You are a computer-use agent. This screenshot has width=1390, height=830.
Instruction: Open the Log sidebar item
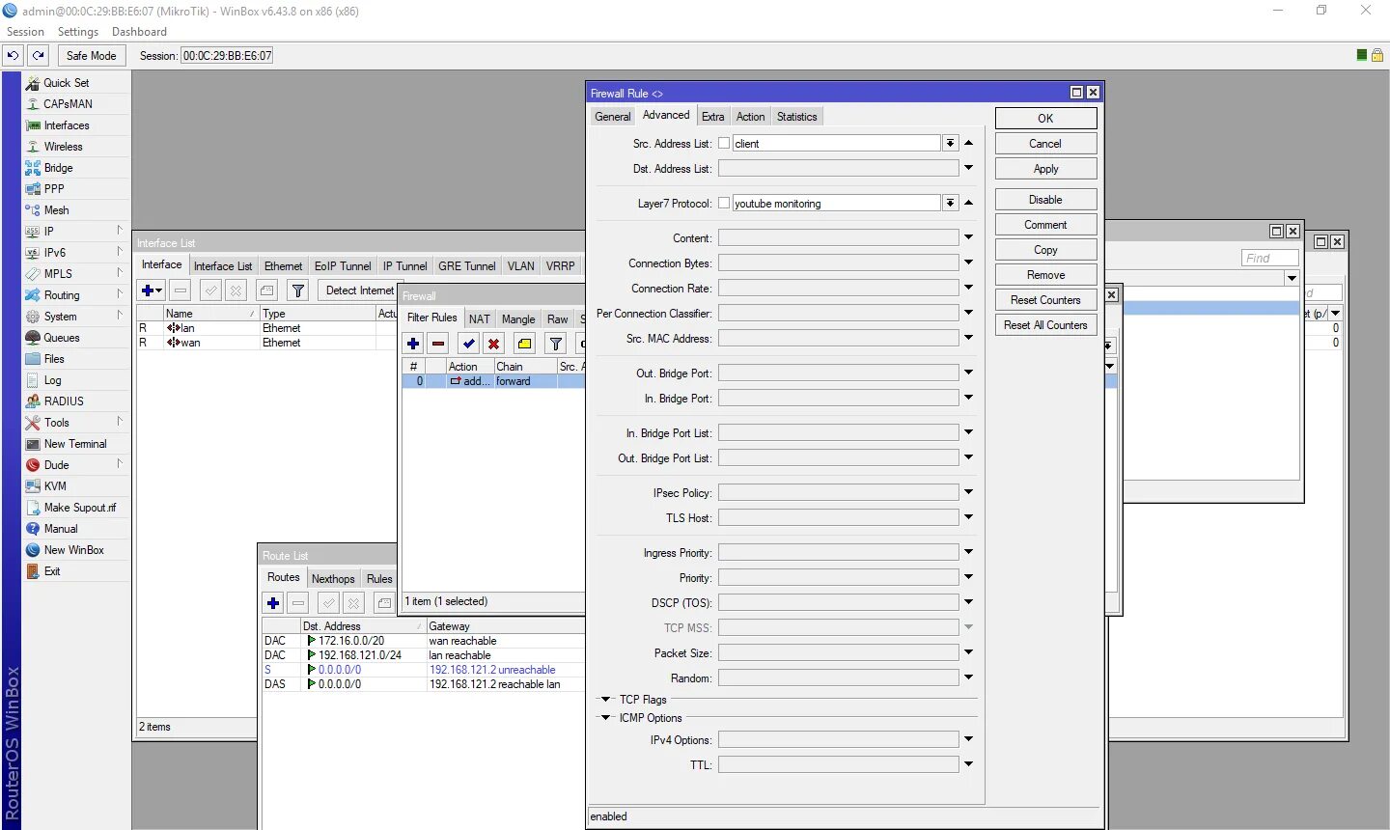pyautogui.click(x=52, y=380)
